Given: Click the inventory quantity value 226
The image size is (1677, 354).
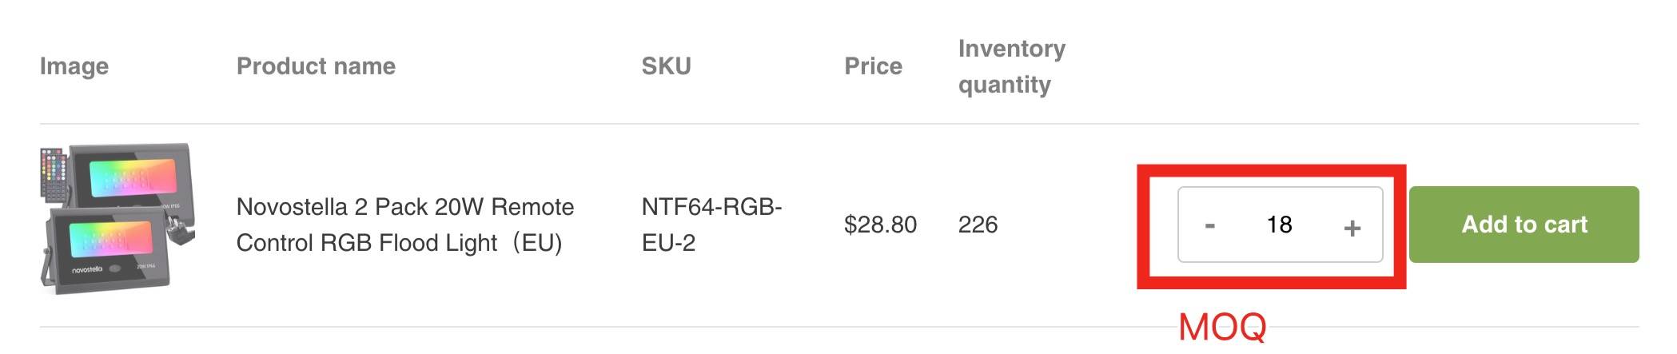Looking at the screenshot, I should (978, 225).
